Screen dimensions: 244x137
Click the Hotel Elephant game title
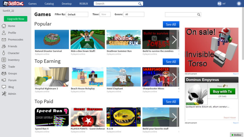click(x=115, y=88)
